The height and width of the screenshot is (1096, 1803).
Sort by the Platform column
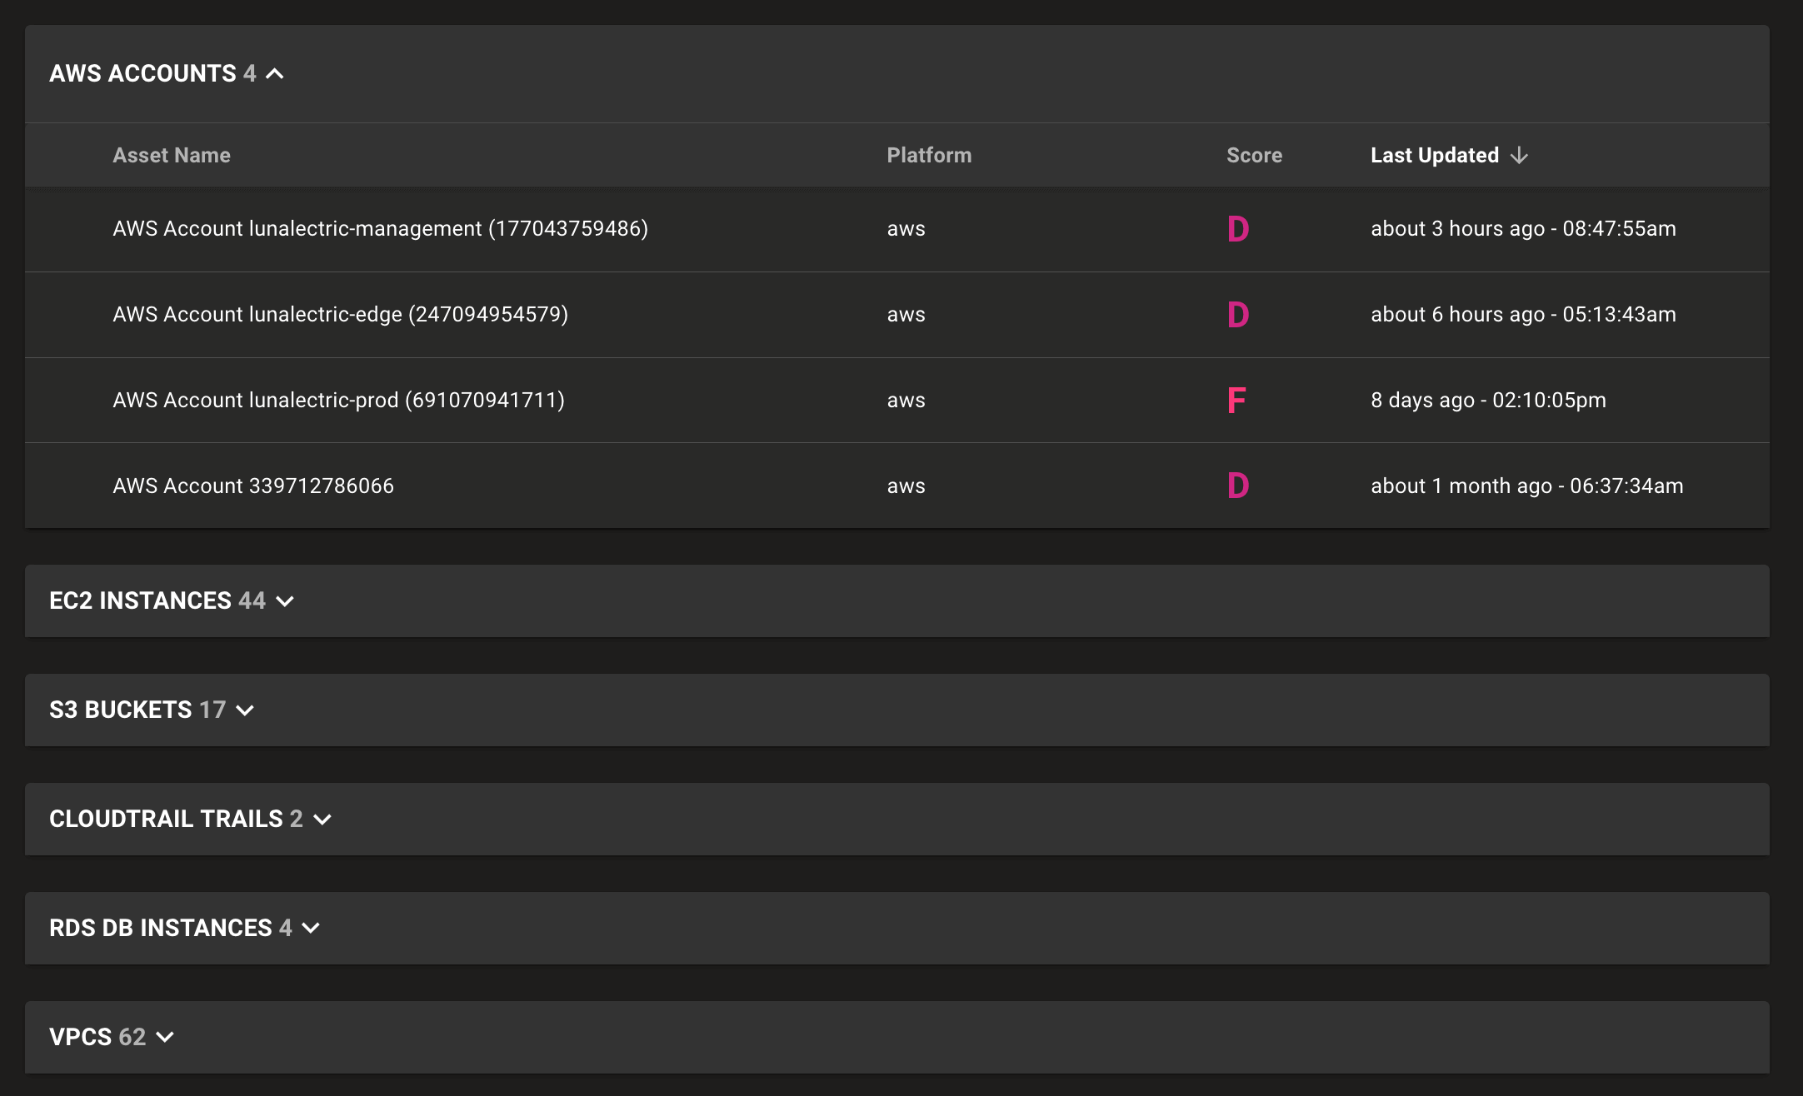929,155
